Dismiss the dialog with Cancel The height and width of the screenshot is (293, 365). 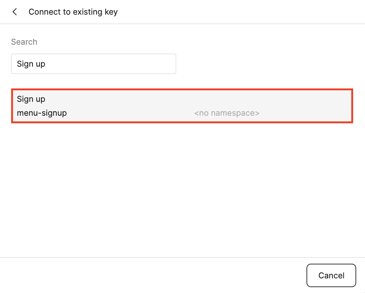[331, 275]
